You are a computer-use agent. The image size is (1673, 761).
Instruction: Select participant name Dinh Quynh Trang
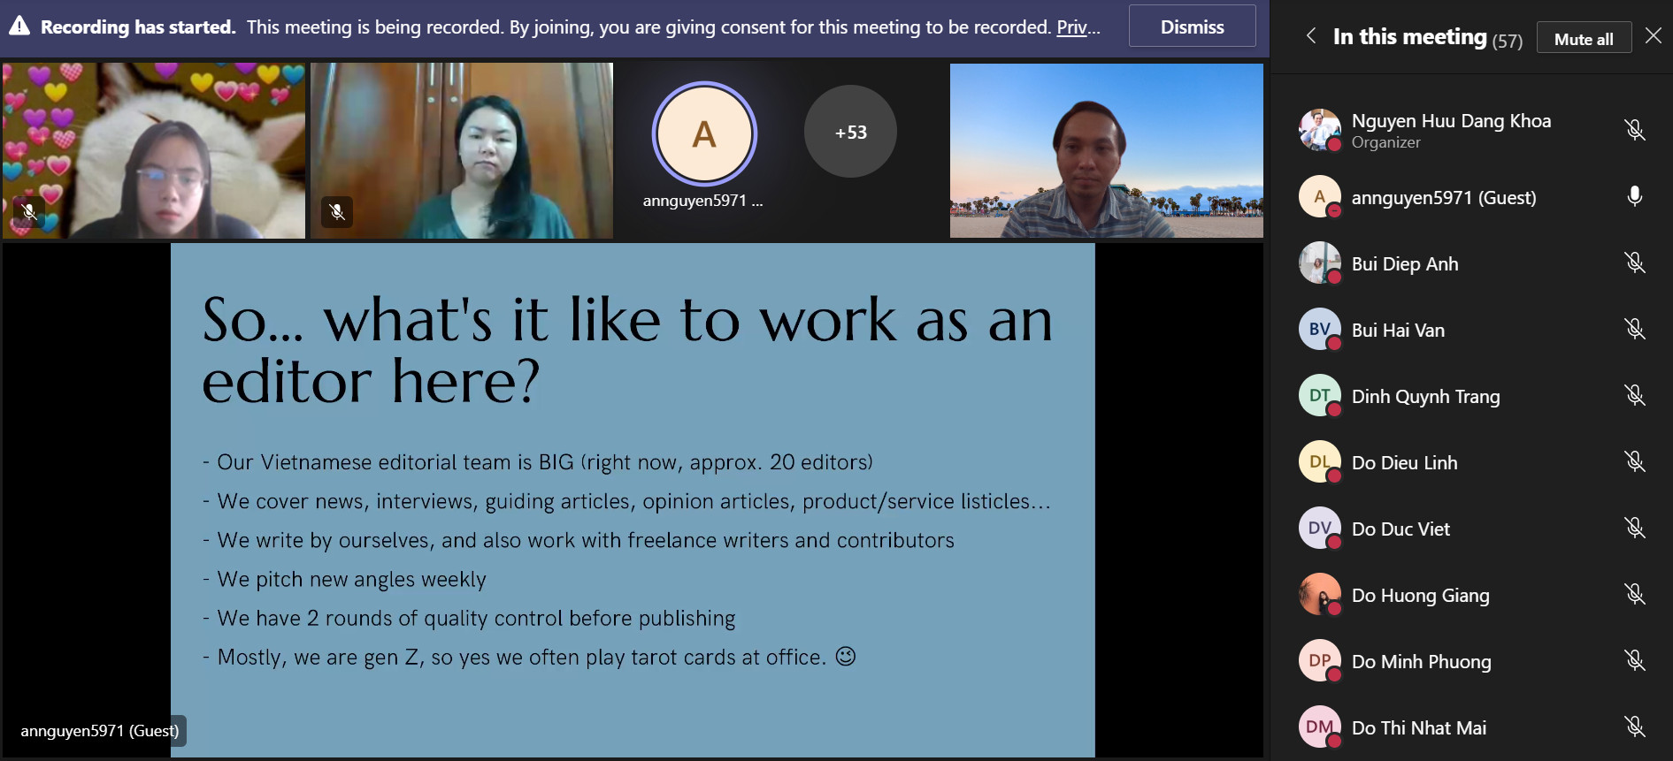click(x=1425, y=397)
